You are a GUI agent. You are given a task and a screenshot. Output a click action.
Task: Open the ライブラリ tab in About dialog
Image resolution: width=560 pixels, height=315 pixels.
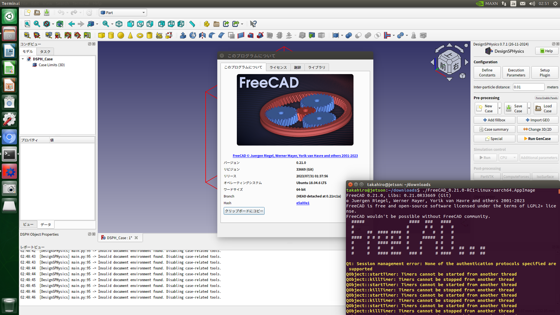pos(316,67)
